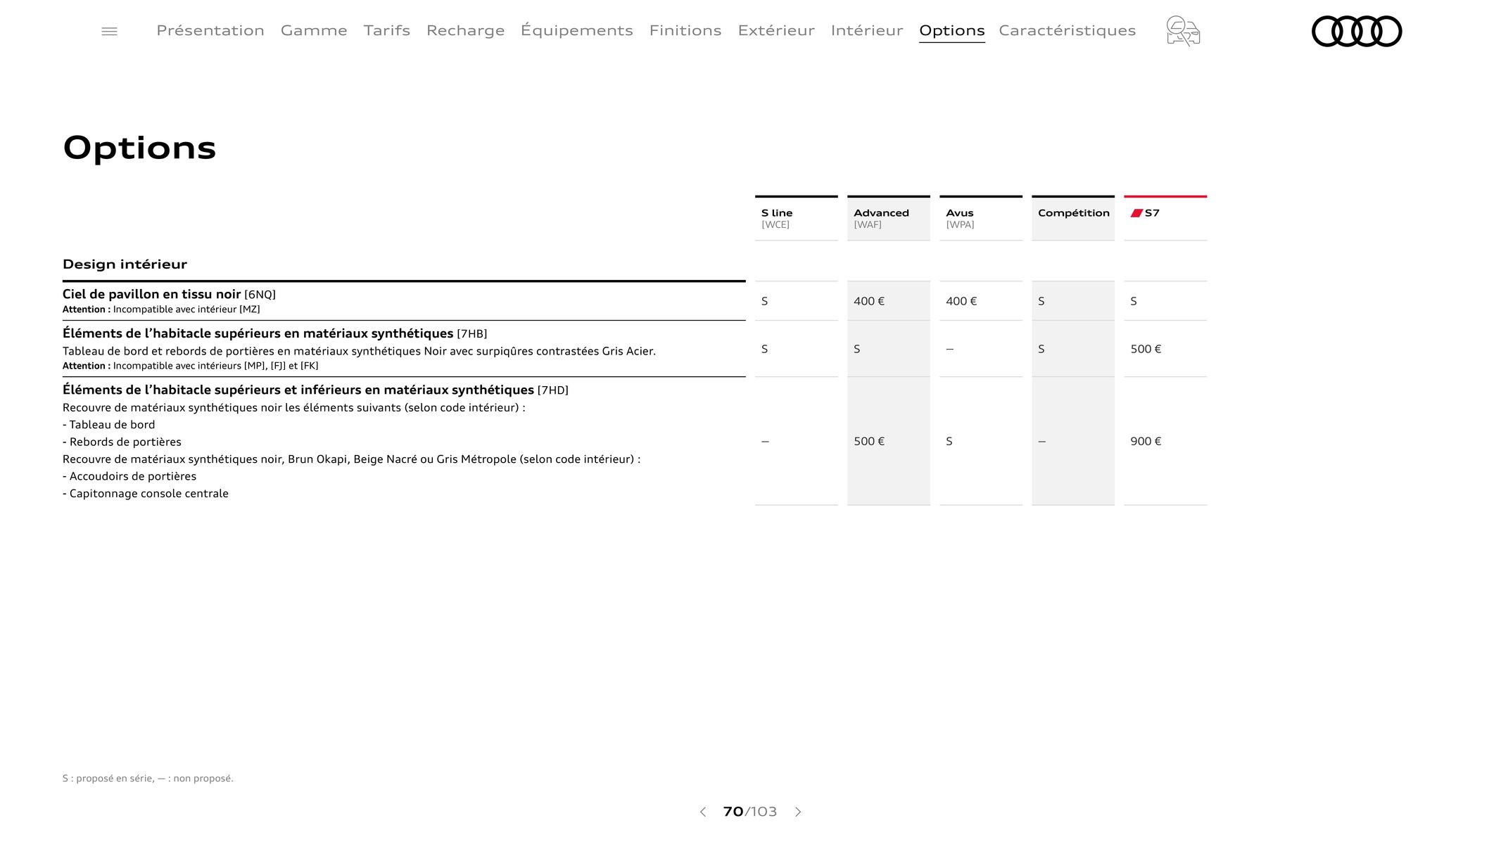Click the S line S value for 6NQ
1501x844 pixels.
[765, 301]
